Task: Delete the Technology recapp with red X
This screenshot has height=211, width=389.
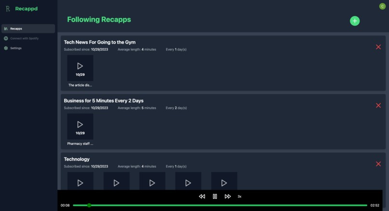Action: pos(378,164)
